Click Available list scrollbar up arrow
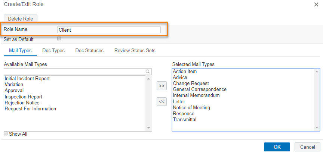This screenshot has width=323, height=154. tap(149, 79)
